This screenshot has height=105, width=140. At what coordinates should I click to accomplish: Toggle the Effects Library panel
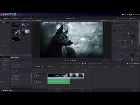click(16, 19)
